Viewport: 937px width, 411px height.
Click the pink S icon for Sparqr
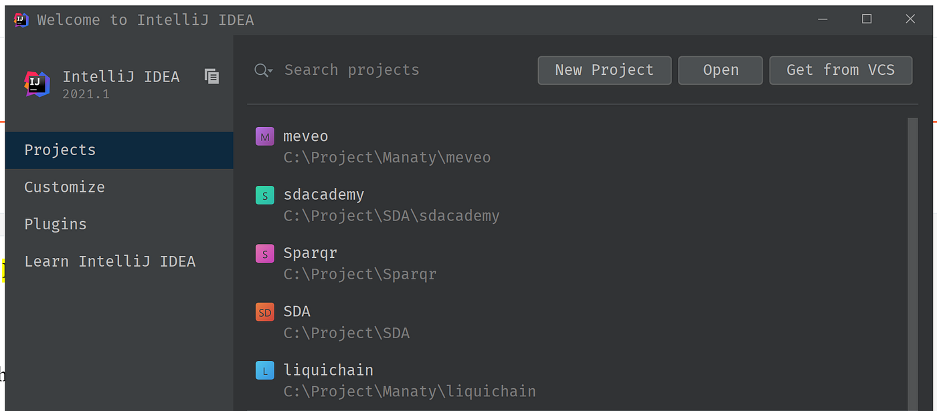click(x=265, y=254)
